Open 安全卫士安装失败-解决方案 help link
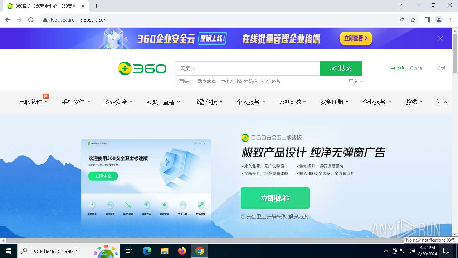This screenshot has width=458, height=258. click(x=275, y=216)
